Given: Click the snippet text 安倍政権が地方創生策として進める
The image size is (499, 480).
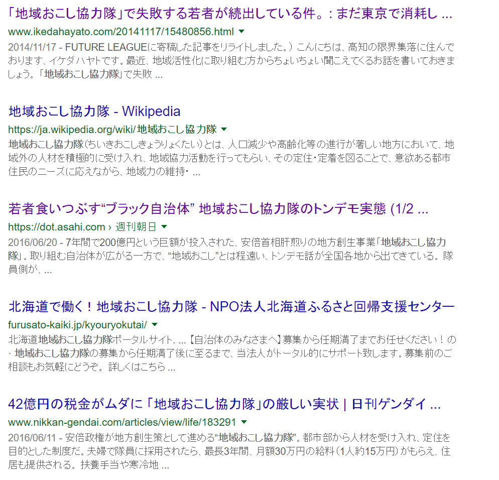Looking at the screenshot, I should (x=141, y=438).
